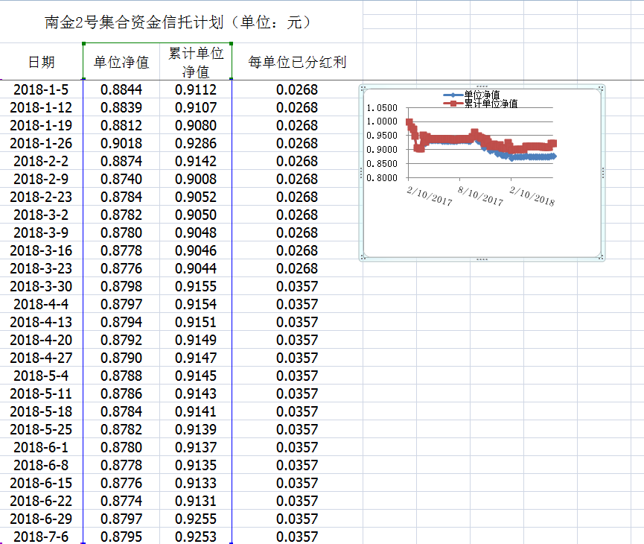
Task: Click the chart's bottom-middle edge handle
Action: tap(482, 259)
